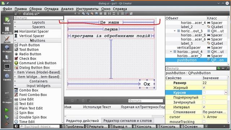Click widget box Фильтр field
This screenshot has width=231, height=130.
(x=39, y=18)
